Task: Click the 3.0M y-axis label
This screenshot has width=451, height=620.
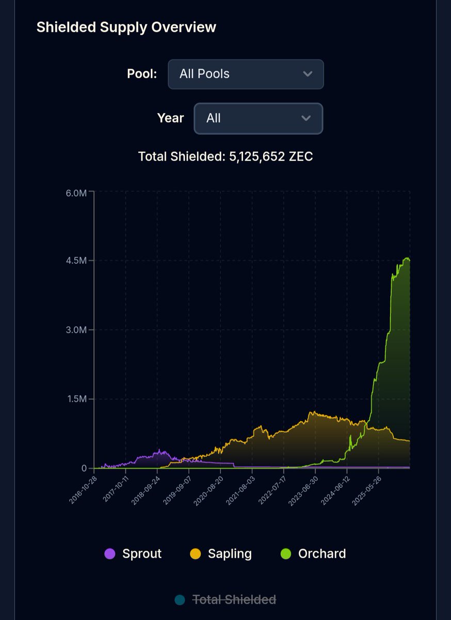Action: (76, 330)
